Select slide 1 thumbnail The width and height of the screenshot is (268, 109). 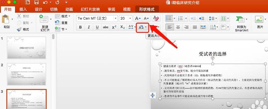tap(26, 48)
